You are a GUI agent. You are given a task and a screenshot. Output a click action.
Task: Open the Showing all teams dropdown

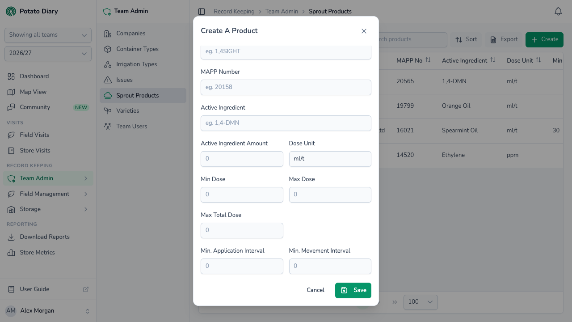click(48, 35)
